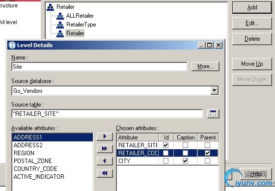
Task: Toggle Id checkbox for RETAILER_SITE row
Action: pyautogui.click(x=166, y=145)
